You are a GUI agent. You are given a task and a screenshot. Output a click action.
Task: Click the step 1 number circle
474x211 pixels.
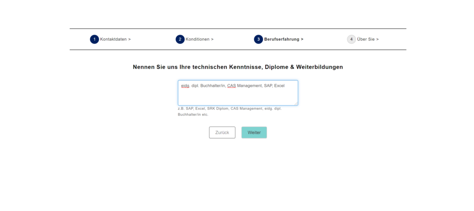tap(94, 39)
